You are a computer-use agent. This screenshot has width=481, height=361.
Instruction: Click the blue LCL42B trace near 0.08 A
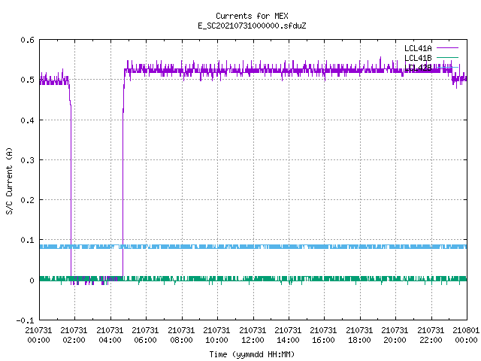253,247
